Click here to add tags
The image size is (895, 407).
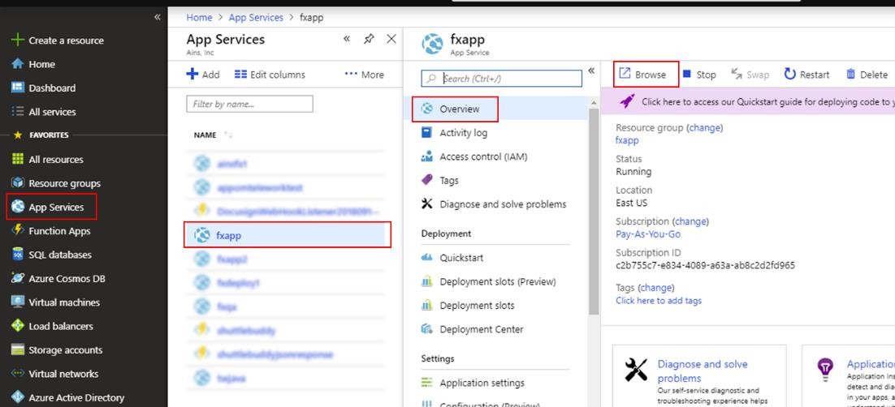coord(659,301)
